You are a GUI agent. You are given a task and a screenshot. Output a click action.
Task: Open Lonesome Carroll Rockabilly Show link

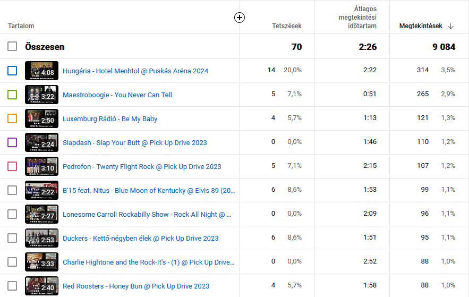[x=147, y=215]
